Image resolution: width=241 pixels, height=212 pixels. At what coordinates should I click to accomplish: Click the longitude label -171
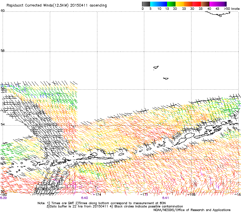point(144,194)
